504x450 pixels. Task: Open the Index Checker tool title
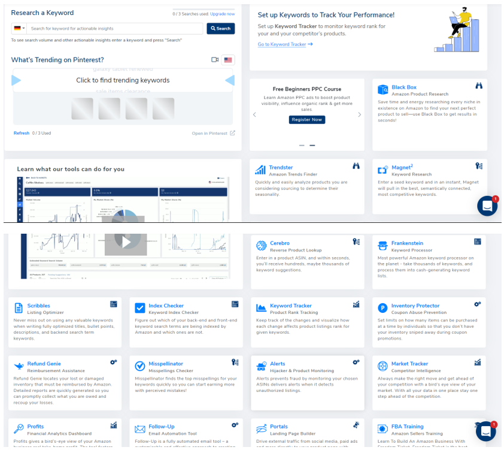[166, 306]
